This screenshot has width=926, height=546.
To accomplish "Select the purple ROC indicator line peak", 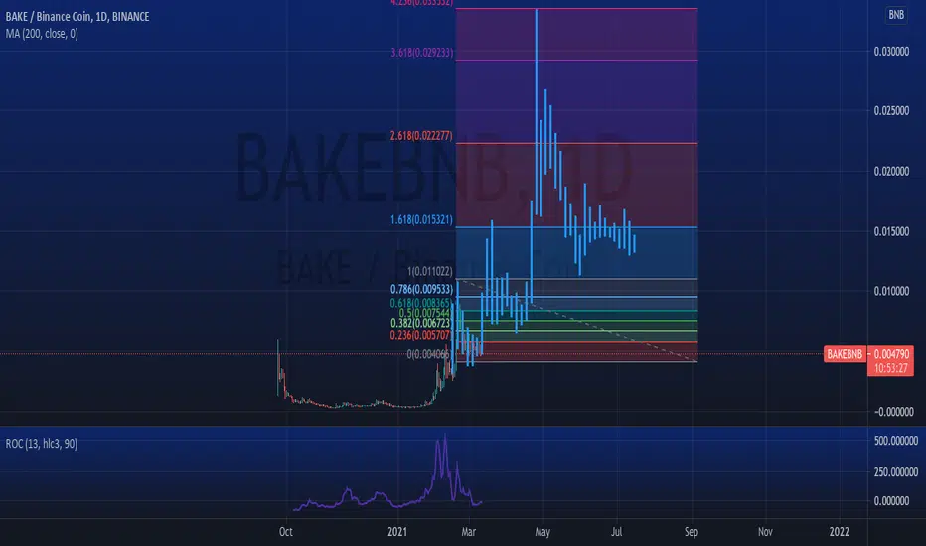I will [445, 437].
